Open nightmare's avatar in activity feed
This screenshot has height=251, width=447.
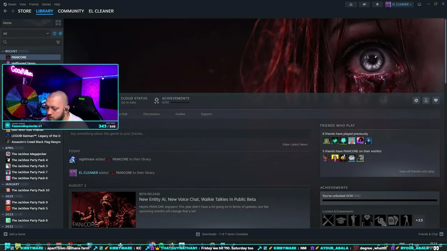pyautogui.click(x=73, y=159)
